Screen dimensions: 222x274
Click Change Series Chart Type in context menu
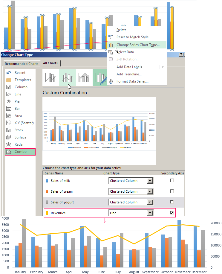pyautogui.click(x=138, y=45)
